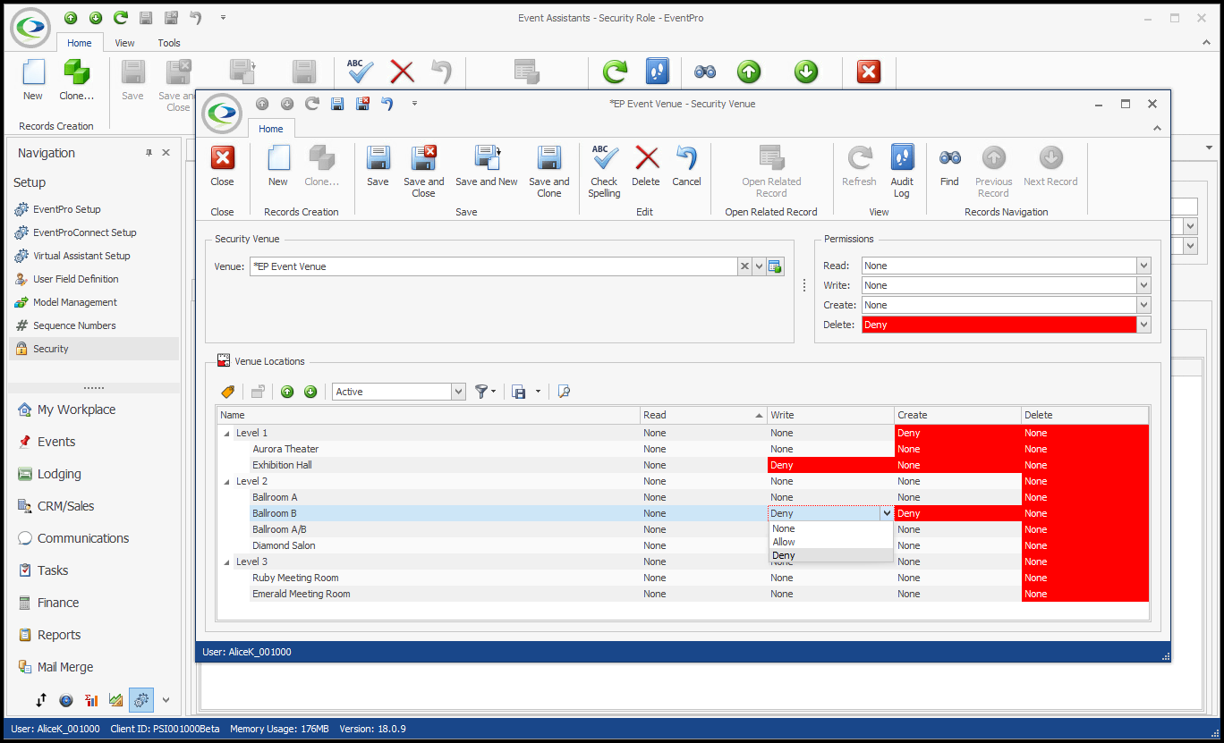The image size is (1224, 743).
Task: Click Save in Security Venue ribbon
Action: coord(378,167)
